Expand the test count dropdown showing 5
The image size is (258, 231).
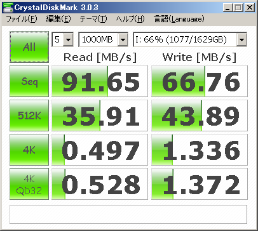click(68, 39)
